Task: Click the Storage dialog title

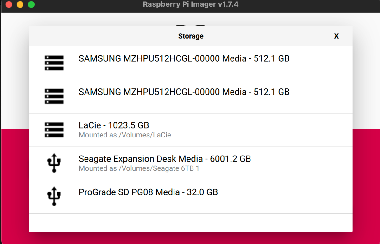Action: click(x=191, y=36)
